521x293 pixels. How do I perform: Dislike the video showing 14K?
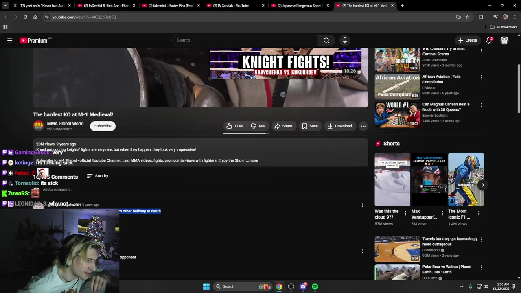point(258,126)
